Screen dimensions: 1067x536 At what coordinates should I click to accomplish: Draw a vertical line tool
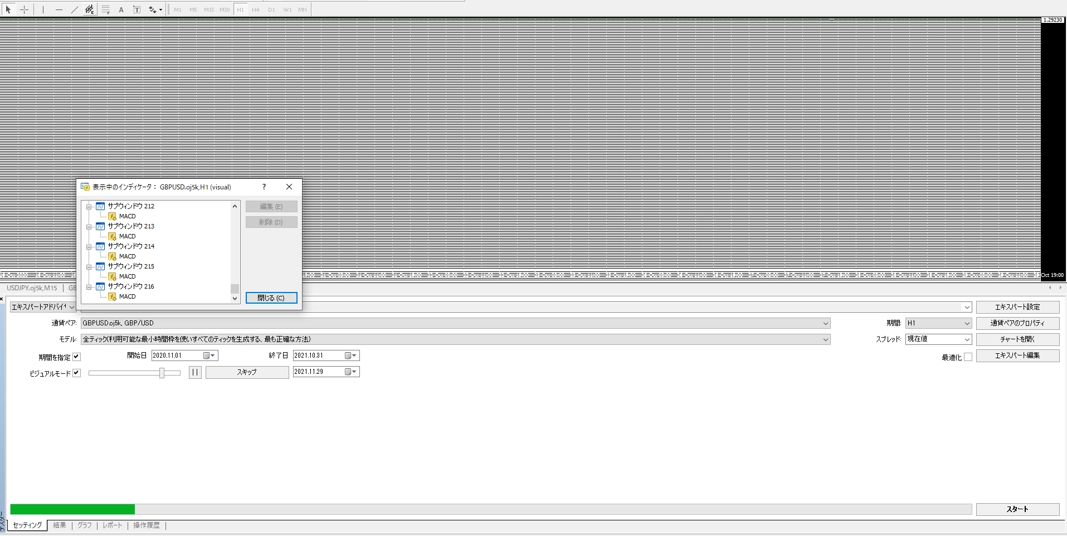pyautogui.click(x=43, y=9)
